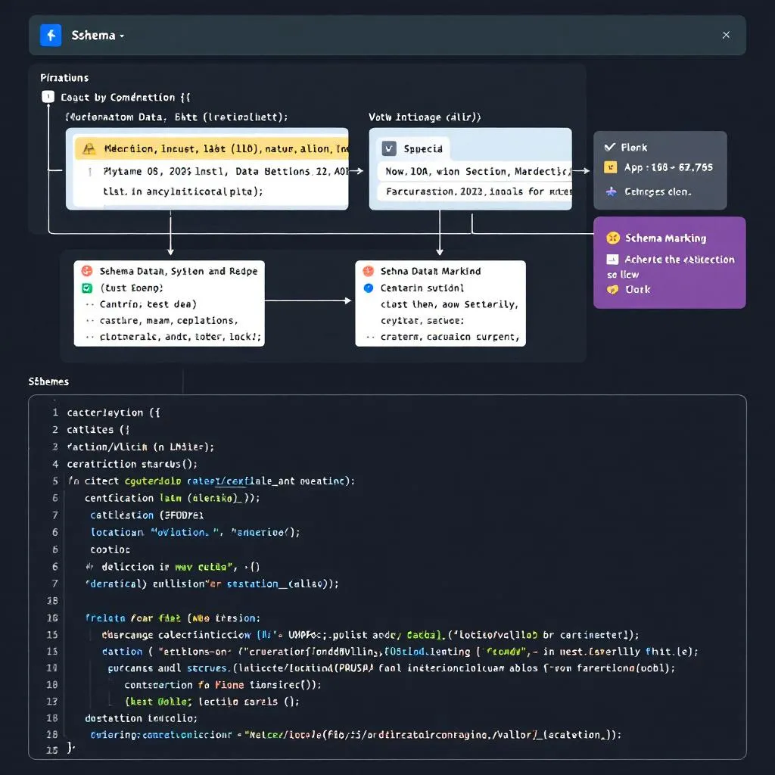Click the checkmark icon next to Flonk
This screenshot has height=775, width=775.
click(x=609, y=147)
